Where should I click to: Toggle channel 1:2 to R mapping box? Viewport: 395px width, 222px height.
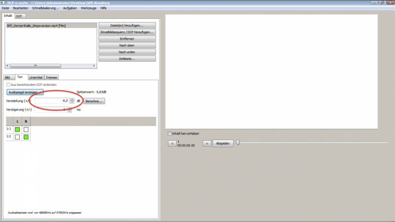26,137
